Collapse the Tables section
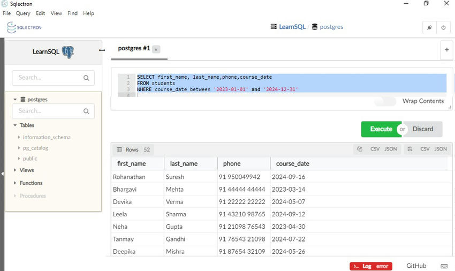The width and height of the screenshot is (455, 271). [15, 125]
